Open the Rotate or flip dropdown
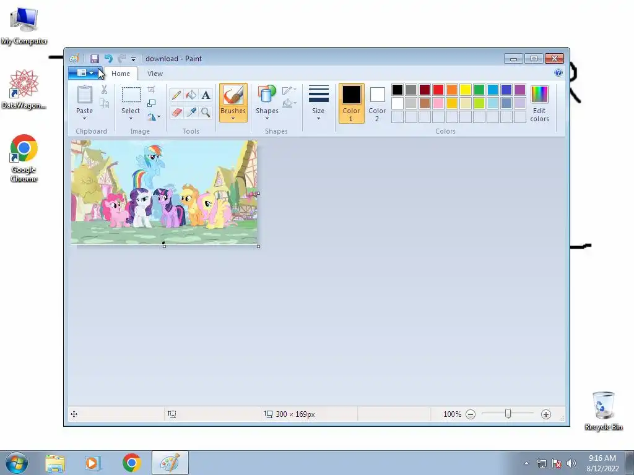The image size is (634, 475). tap(154, 117)
